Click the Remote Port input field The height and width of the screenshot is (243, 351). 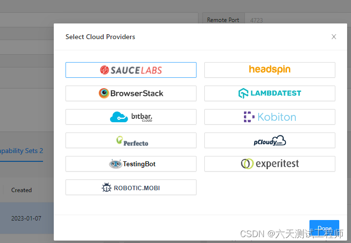pyautogui.click(x=298, y=20)
